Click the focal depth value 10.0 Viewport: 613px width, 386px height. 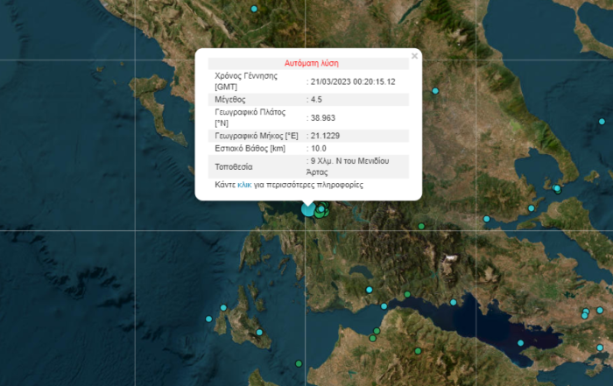319,149
